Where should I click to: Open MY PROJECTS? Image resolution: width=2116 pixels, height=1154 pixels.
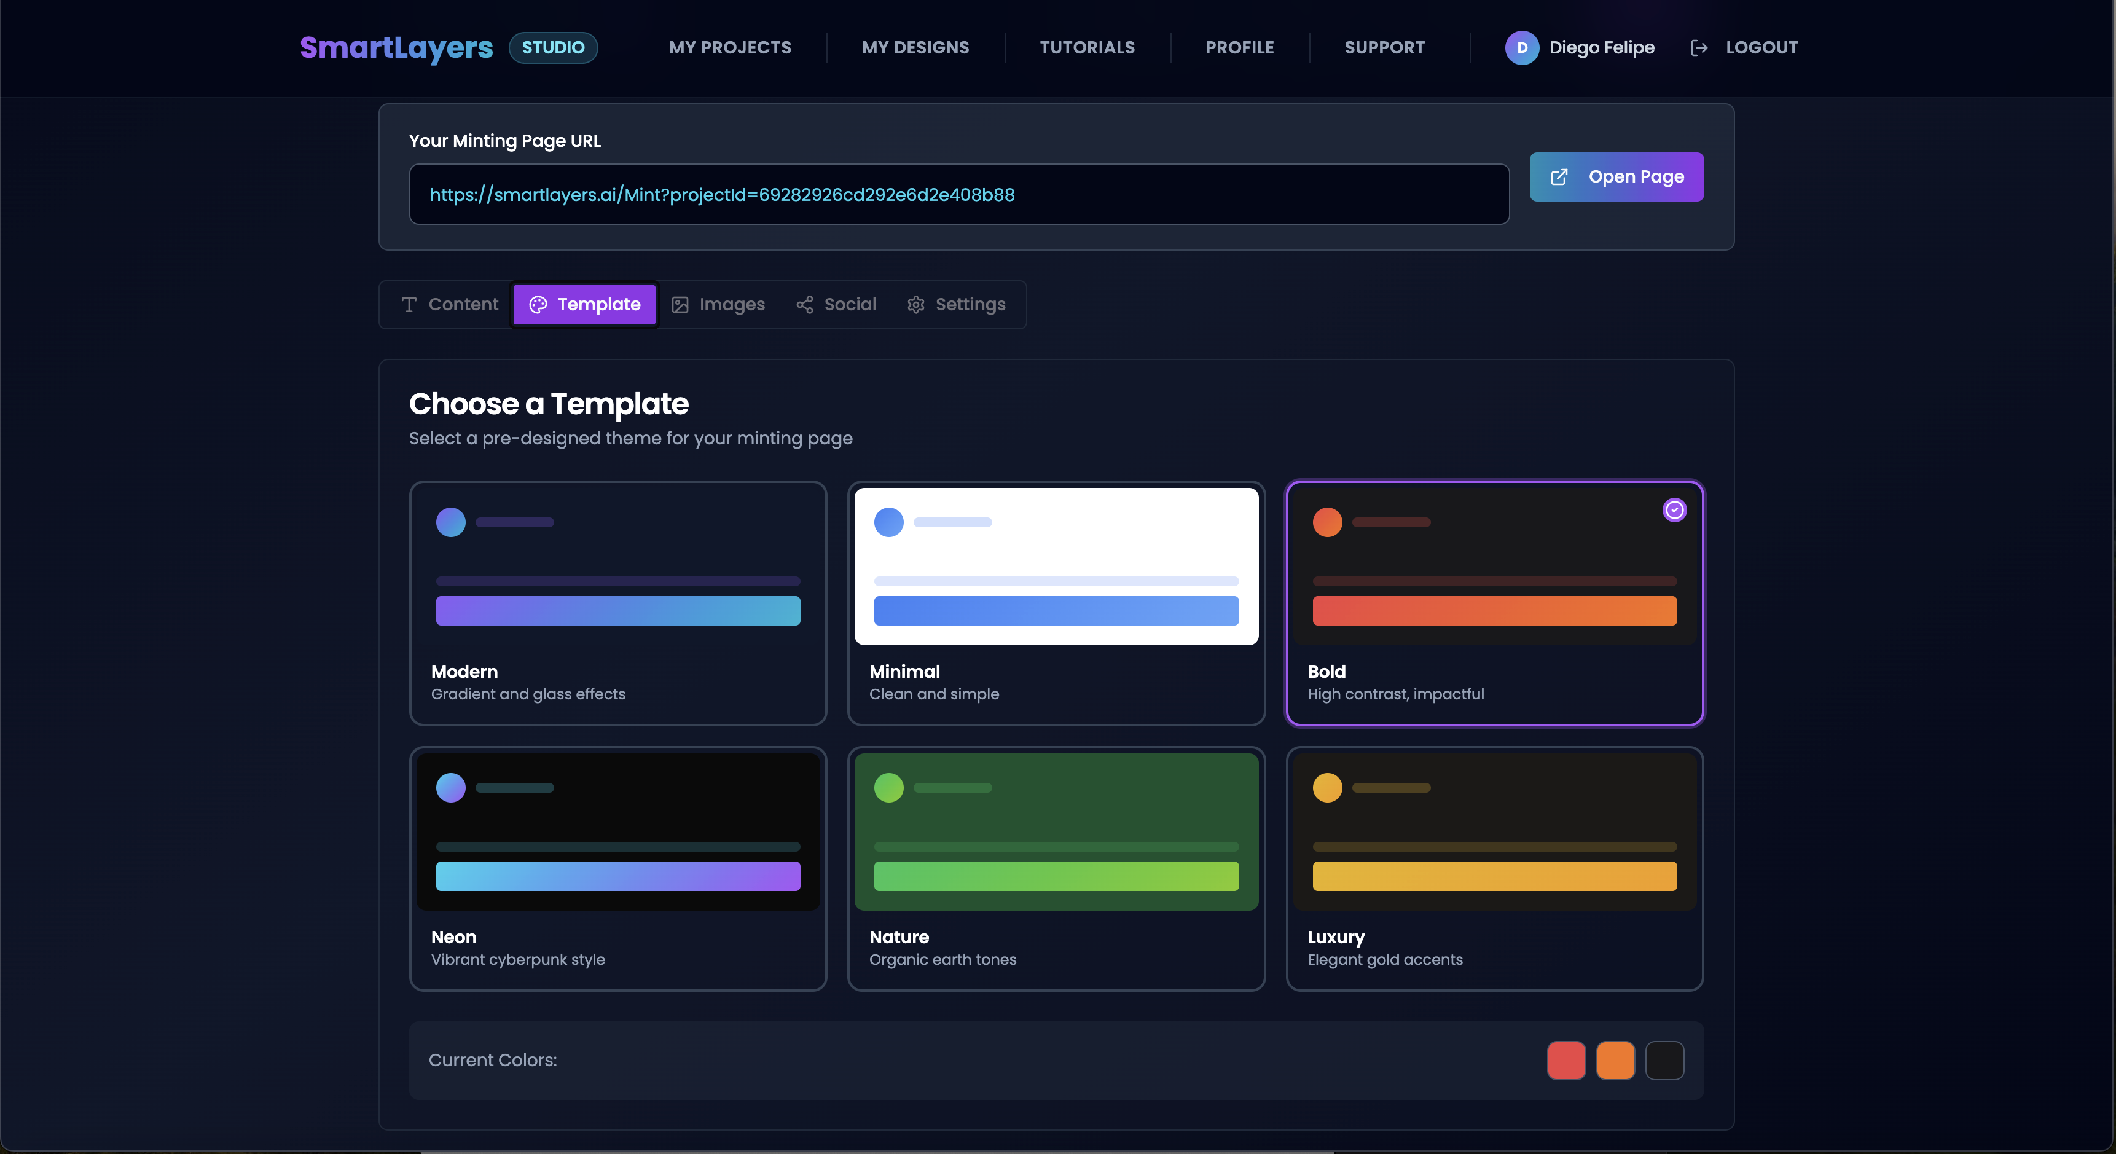tap(729, 47)
